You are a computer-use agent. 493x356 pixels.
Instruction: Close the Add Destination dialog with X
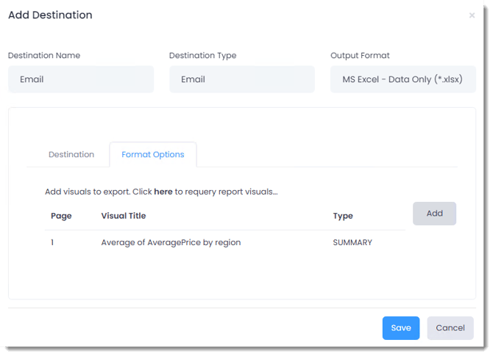pyautogui.click(x=472, y=15)
